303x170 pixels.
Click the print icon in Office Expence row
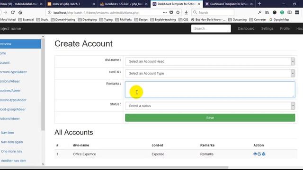[x=264, y=154]
